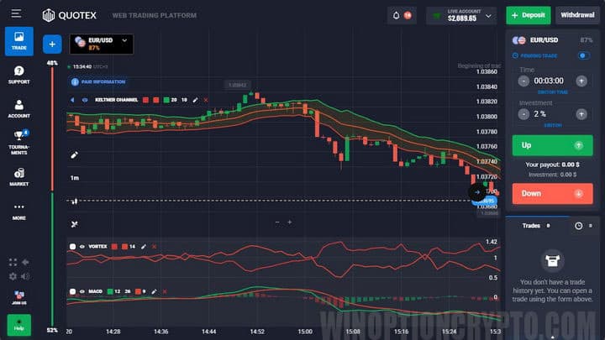Toggle MACD indicator visibility eye
605x340 pixels.
point(82,291)
